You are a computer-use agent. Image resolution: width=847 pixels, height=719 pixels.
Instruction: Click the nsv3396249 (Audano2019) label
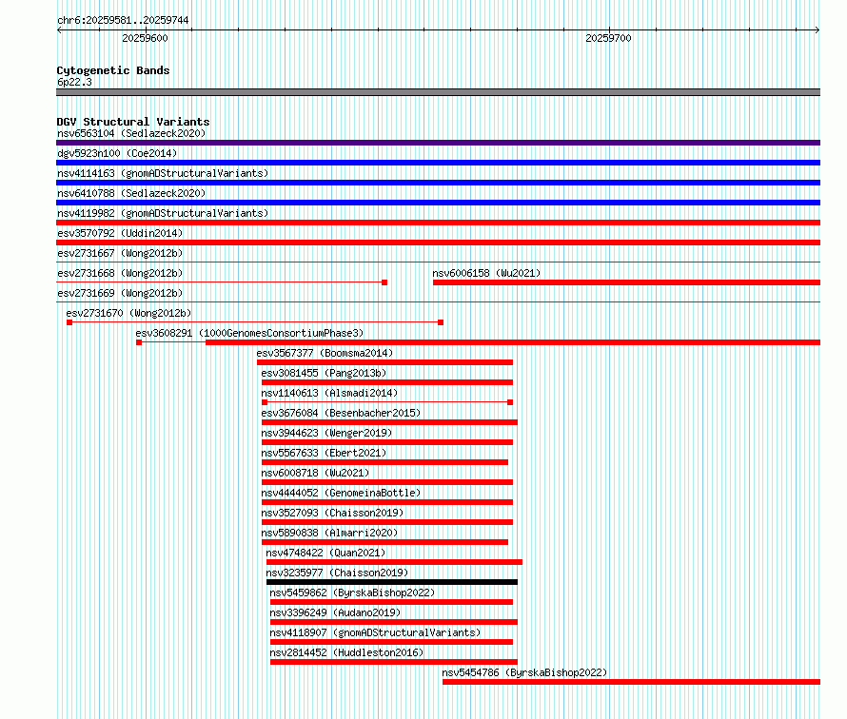[335, 612]
